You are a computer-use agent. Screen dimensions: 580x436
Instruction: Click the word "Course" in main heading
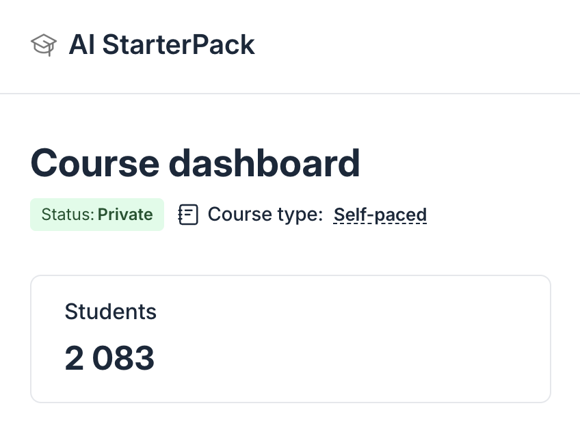point(94,163)
